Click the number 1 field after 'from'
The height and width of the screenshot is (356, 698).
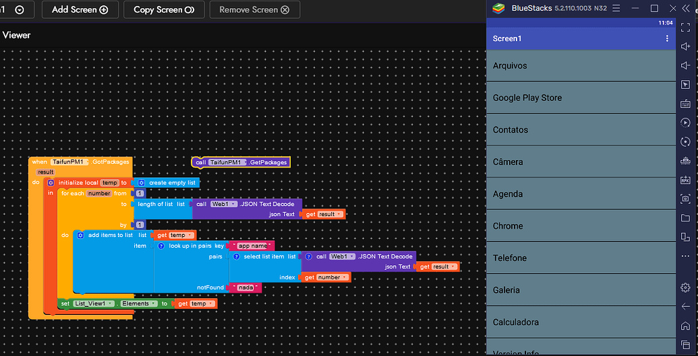140,193
